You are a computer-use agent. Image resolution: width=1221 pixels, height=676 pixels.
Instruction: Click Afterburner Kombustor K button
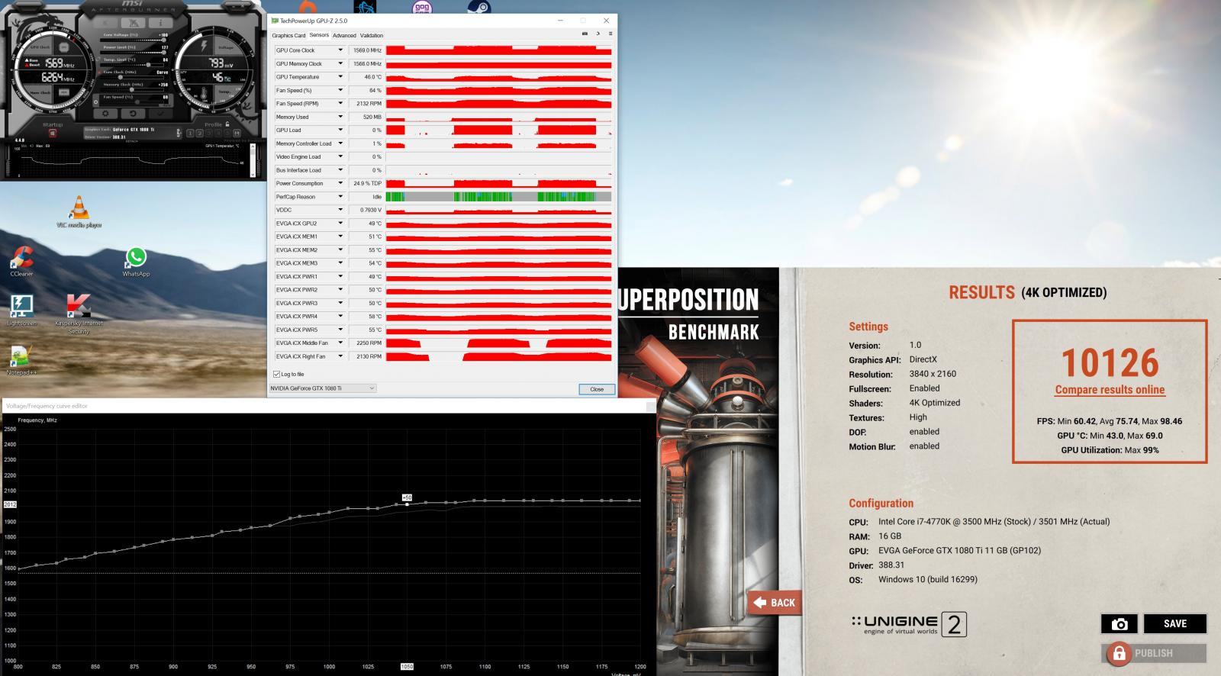pyautogui.click(x=105, y=23)
